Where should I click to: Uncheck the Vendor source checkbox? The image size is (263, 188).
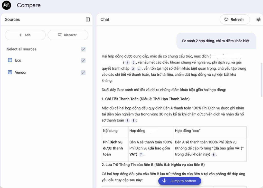[x=83, y=72]
